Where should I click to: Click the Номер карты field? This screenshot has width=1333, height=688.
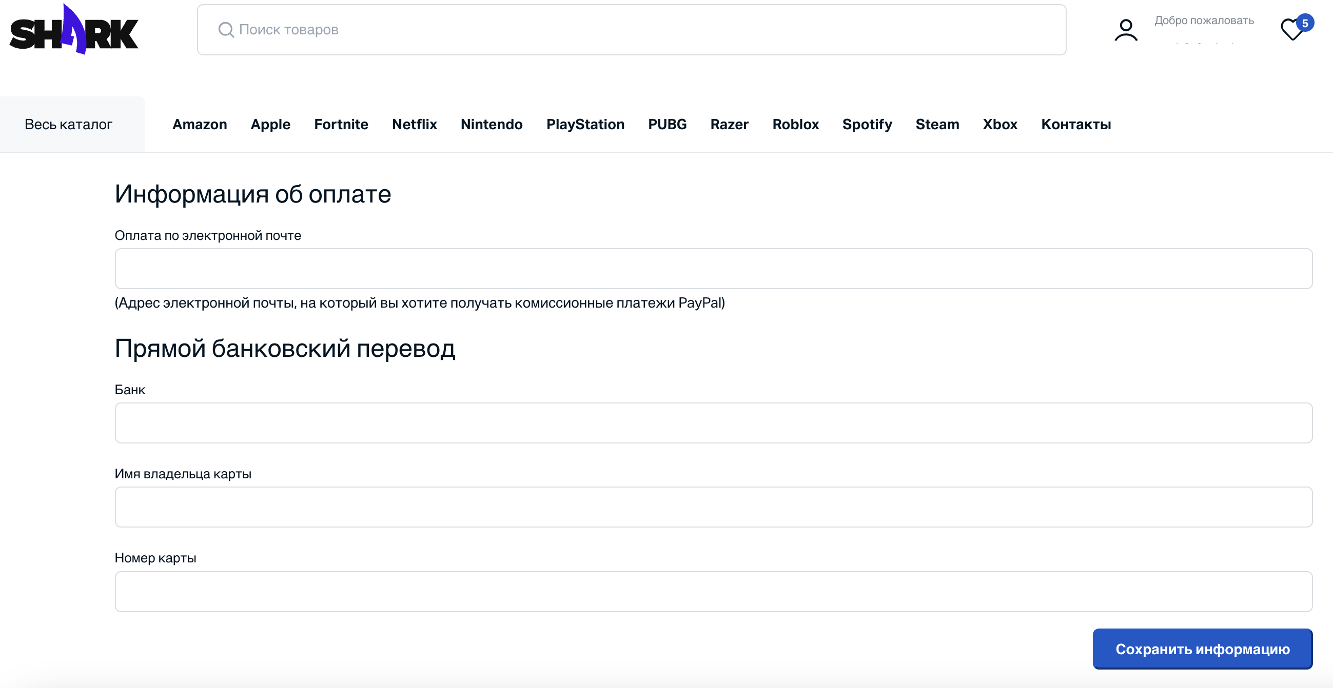713,591
